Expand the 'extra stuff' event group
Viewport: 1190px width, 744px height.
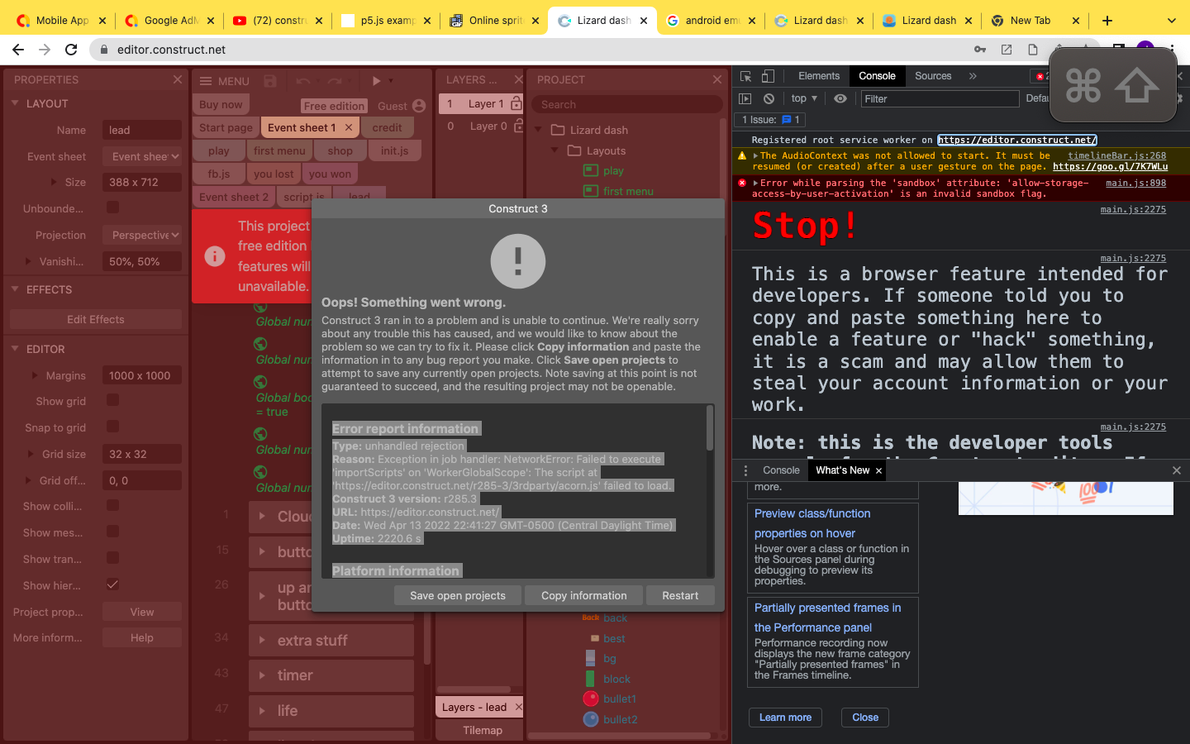coord(262,640)
